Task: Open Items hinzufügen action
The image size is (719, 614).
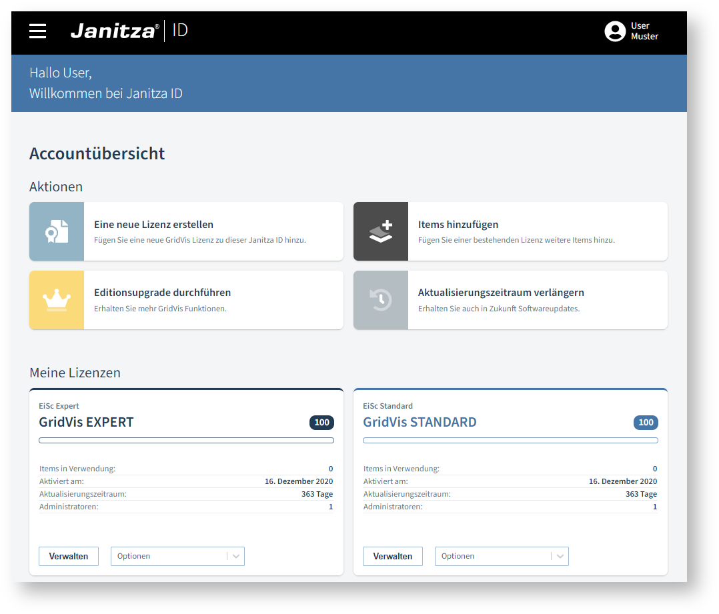Action: coord(510,231)
